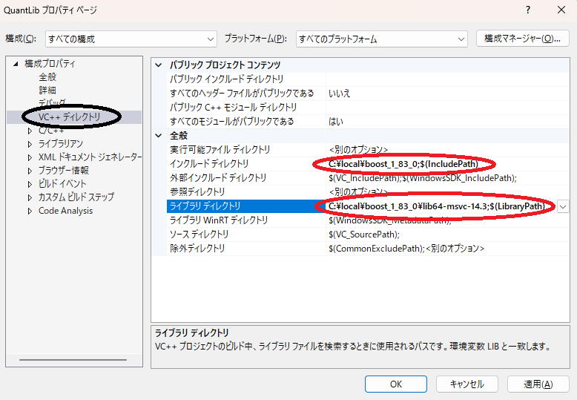Screen dimensions: 577x400
Task: Select the インクルード ディレクトリ property row
Action: point(368,163)
